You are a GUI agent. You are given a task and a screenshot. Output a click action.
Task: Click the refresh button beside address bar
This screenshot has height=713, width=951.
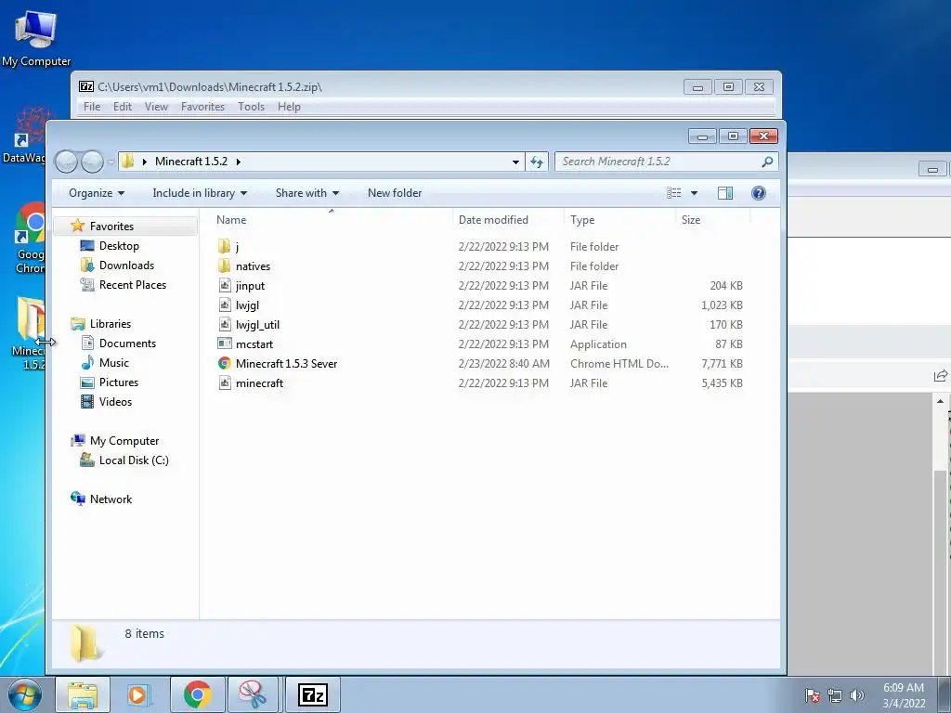(x=537, y=162)
